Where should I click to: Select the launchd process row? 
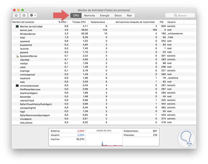coord(104,49)
